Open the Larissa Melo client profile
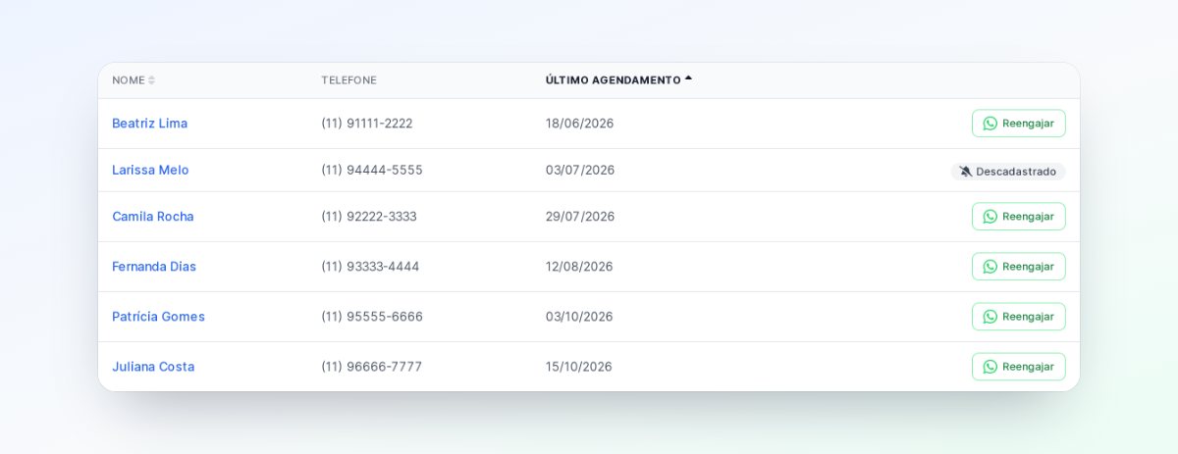The height and width of the screenshot is (454, 1178). click(150, 170)
